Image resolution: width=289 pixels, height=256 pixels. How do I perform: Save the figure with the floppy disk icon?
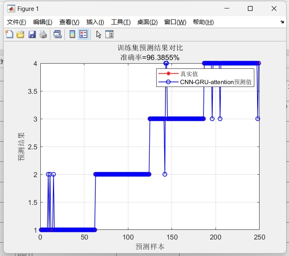click(x=32, y=34)
